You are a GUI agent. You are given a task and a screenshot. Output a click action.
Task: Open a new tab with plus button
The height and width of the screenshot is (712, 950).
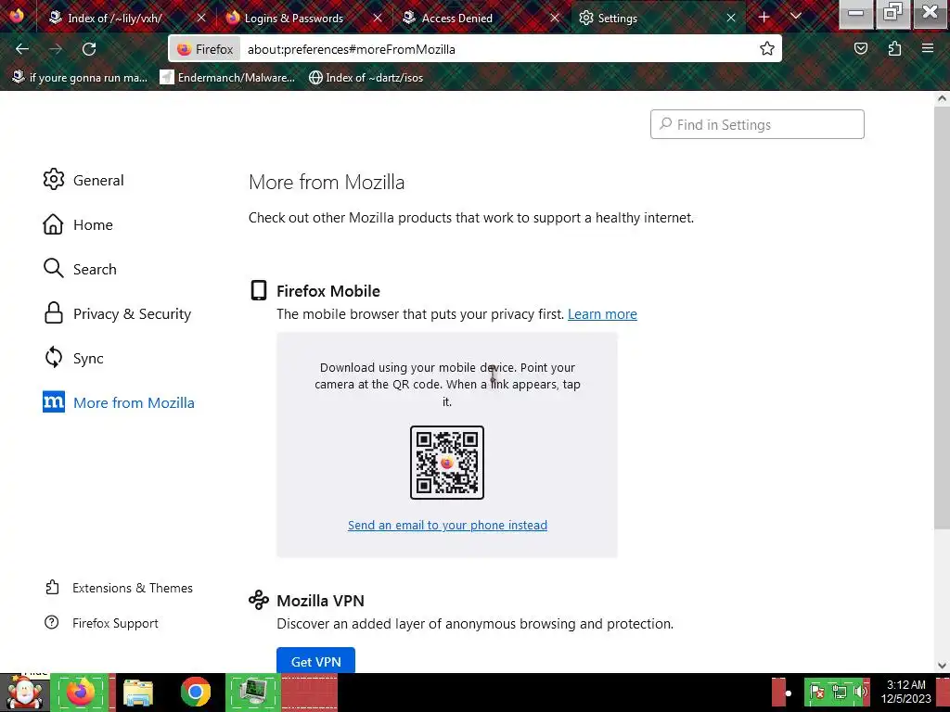click(x=764, y=18)
